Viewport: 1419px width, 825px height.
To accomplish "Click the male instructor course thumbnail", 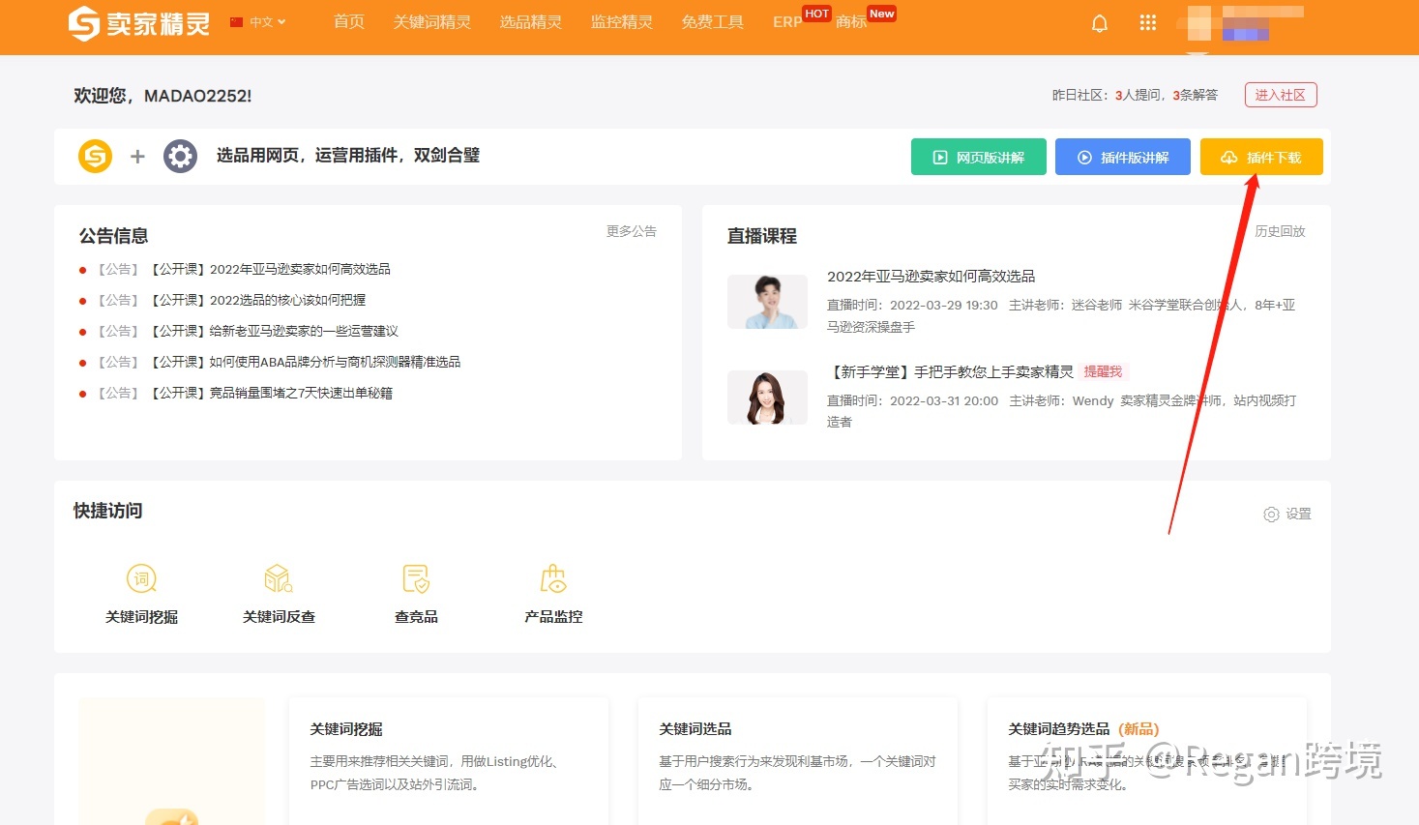I will (767, 302).
